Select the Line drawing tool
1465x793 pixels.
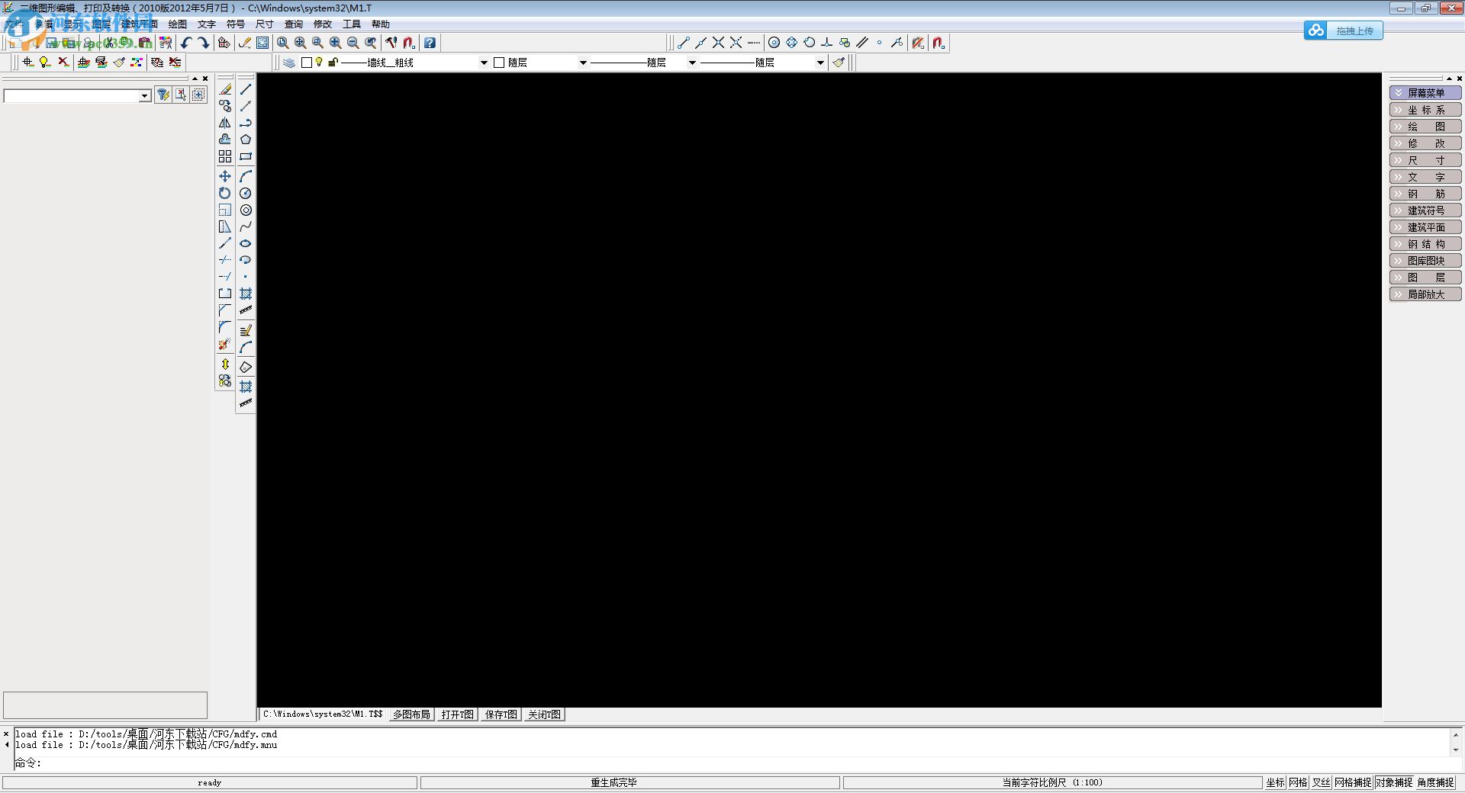(x=246, y=89)
